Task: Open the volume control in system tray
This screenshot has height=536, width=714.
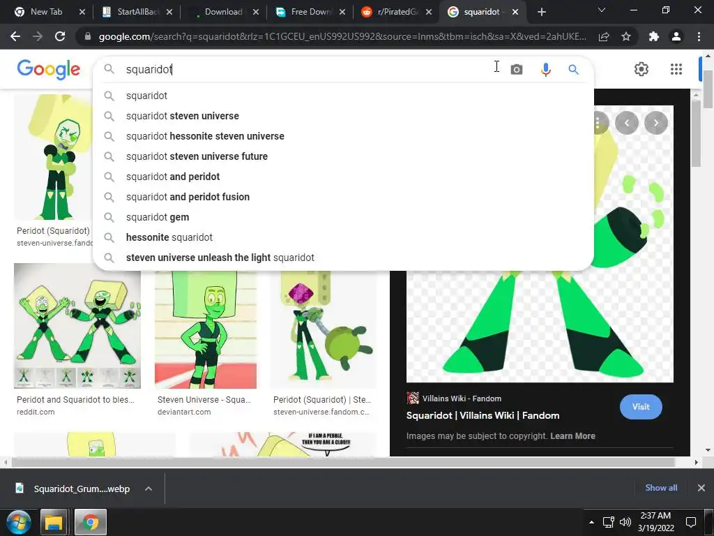Action: point(625,522)
